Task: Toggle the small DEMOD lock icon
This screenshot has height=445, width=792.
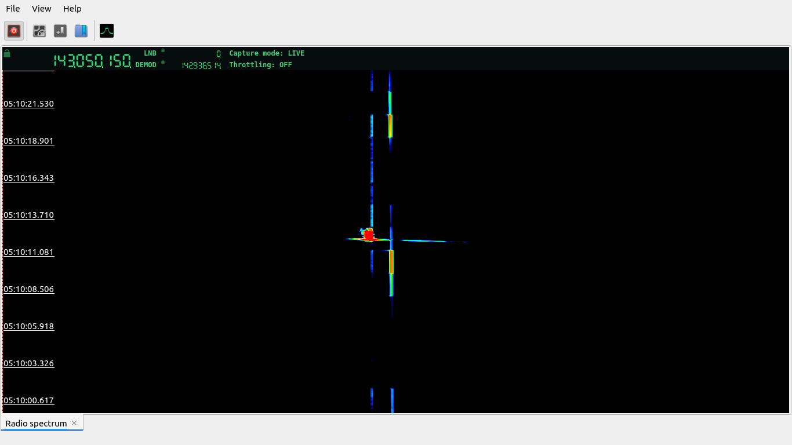Action: tap(163, 61)
